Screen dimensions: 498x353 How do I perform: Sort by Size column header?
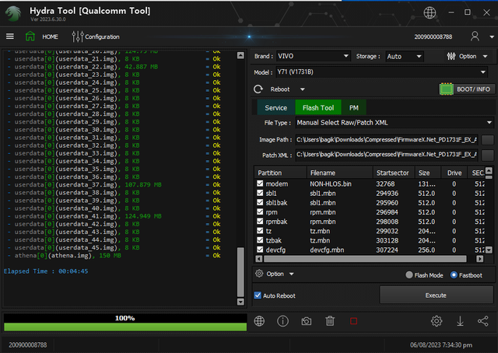pos(428,173)
